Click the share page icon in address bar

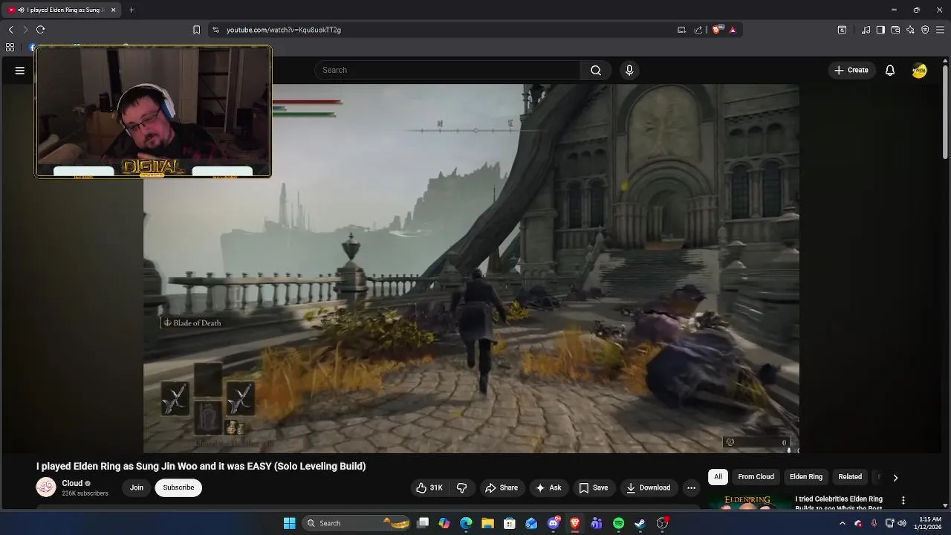click(698, 30)
